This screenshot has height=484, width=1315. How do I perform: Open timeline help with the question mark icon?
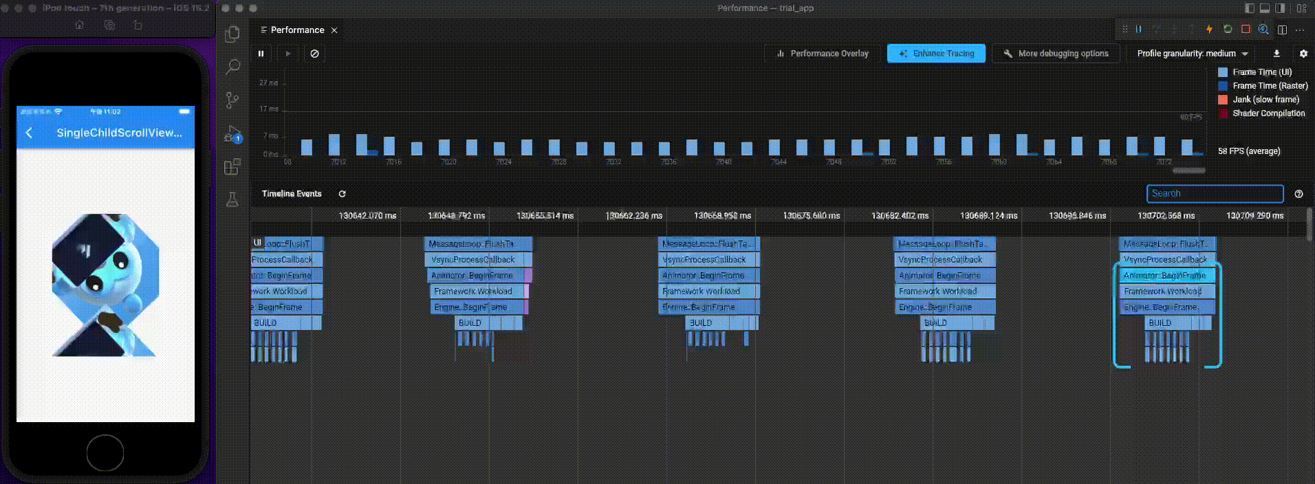pos(1298,194)
